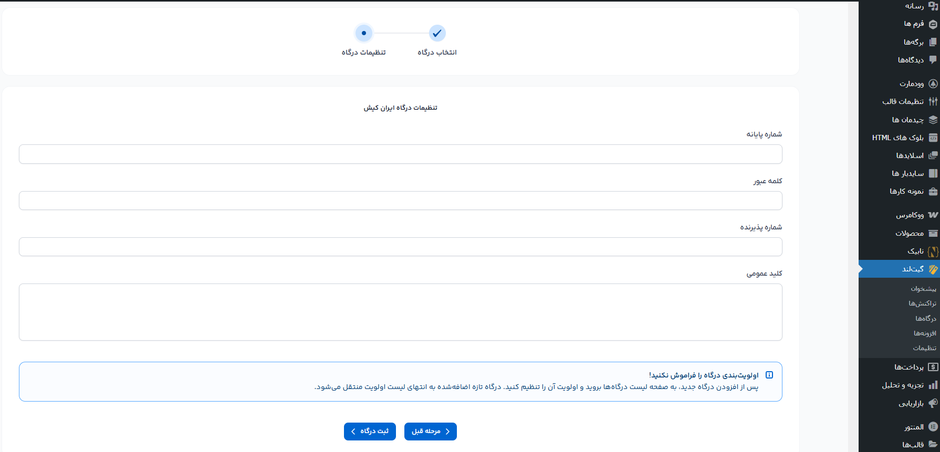Click the ووکامرس Woo icon
The height and width of the screenshot is (452, 940).
click(x=933, y=215)
